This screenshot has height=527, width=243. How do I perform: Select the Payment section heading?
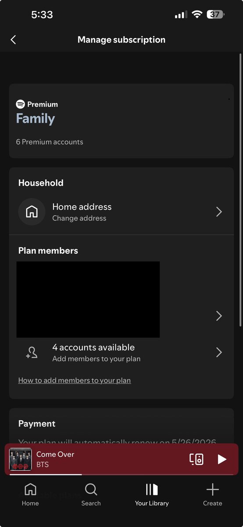click(x=37, y=423)
